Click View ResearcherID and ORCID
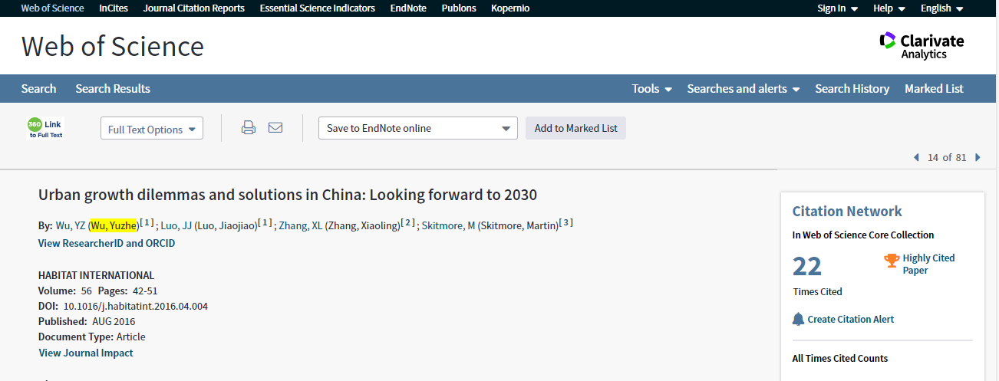Image resolution: width=999 pixels, height=381 pixels. click(x=107, y=243)
